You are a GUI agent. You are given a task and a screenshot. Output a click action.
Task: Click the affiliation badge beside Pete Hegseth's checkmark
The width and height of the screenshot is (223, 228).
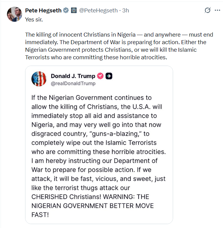pyautogui.click(x=74, y=10)
